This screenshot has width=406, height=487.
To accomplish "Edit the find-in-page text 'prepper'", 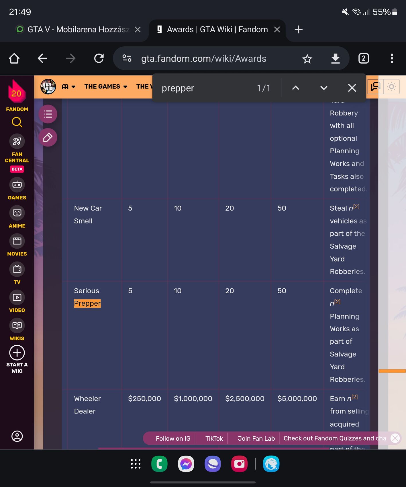I will [178, 88].
